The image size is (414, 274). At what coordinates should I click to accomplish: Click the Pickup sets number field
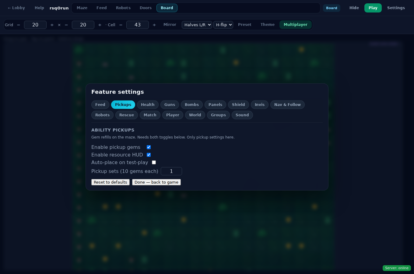pos(171,171)
